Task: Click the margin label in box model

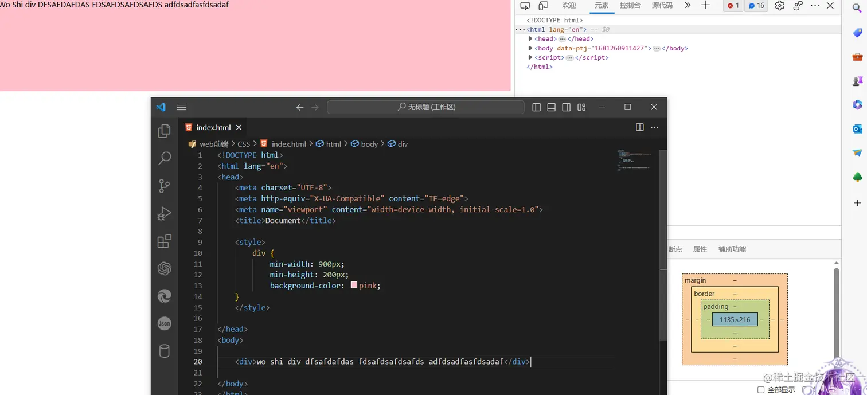Action: [696, 280]
